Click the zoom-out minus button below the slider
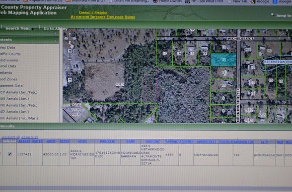The height and width of the screenshot is (192, 292). tap(70, 80)
